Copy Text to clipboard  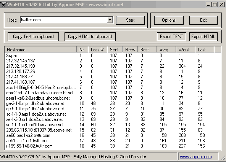33,37
